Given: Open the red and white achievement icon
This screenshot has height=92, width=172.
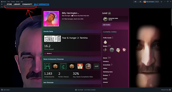Looking at the screenshot, I should pyautogui.click(x=80, y=66).
